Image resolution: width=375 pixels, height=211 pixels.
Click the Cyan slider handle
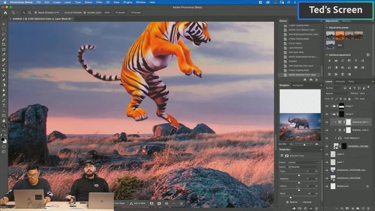click(x=299, y=175)
